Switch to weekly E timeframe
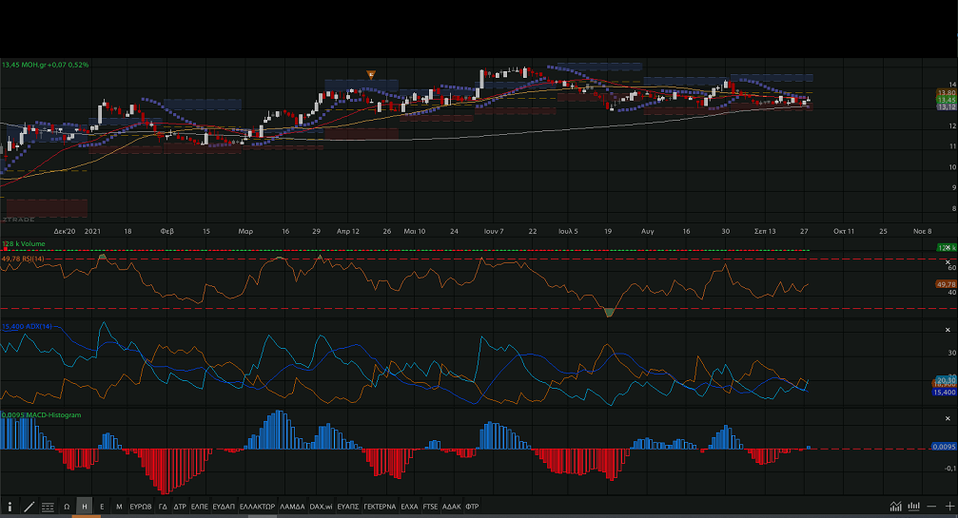The height and width of the screenshot is (518, 958). tap(102, 507)
